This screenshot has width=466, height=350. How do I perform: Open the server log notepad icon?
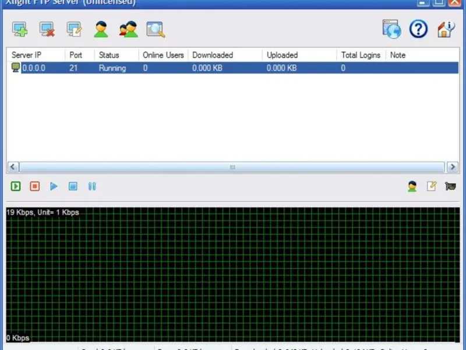pyautogui.click(x=432, y=186)
